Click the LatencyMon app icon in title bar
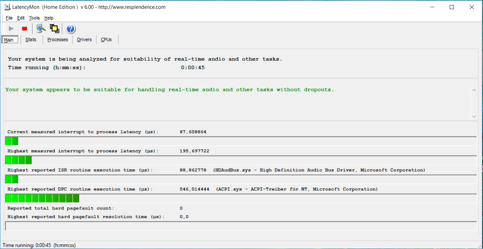Viewport: 483px width, 249px height. pos(7,7)
